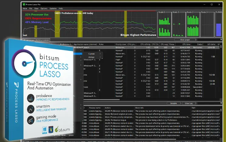Image resolution: width=226 pixels, height=142 pixels.
Task: Sort by Priority class column header
Action: coord(121,44)
